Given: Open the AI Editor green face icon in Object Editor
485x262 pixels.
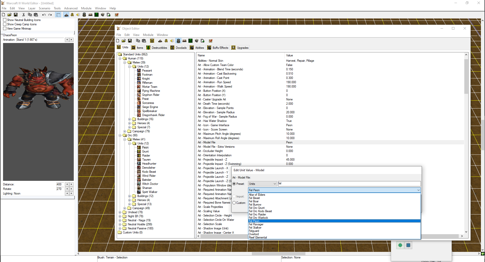Looking at the screenshot, I should tap(190, 41).
